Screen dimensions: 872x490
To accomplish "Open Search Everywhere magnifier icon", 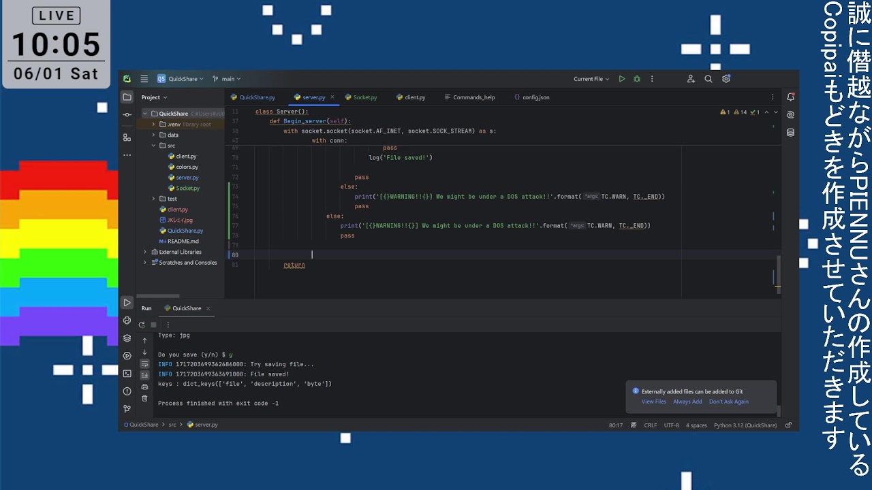I will (x=708, y=79).
